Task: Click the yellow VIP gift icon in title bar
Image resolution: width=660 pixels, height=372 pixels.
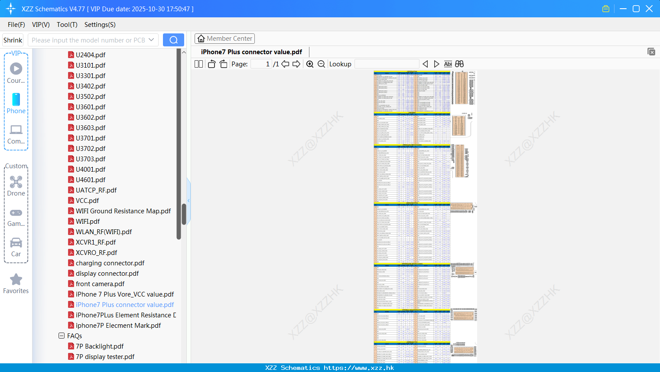Action: pos(606,9)
